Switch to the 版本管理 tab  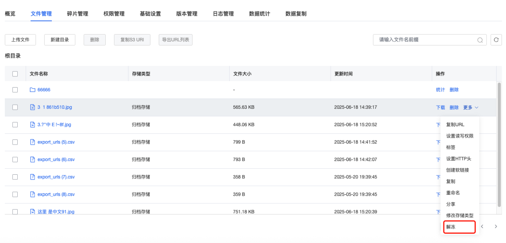[x=186, y=13]
